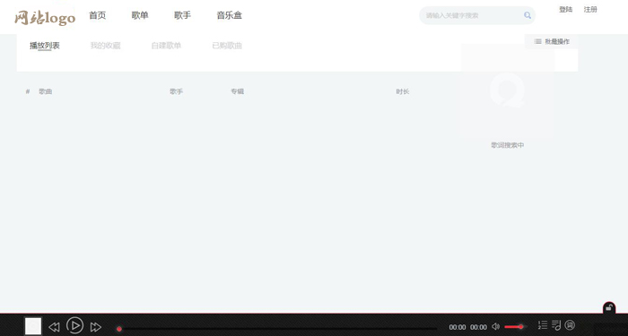This screenshot has height=336, width=628.
Task: Toggle the player bar lock icon
Action: tap(609, 307)
